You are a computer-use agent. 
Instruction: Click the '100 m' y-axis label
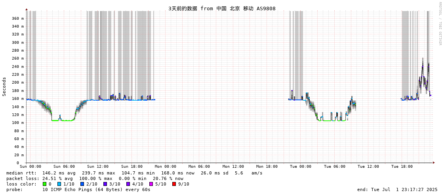[18, 122]
